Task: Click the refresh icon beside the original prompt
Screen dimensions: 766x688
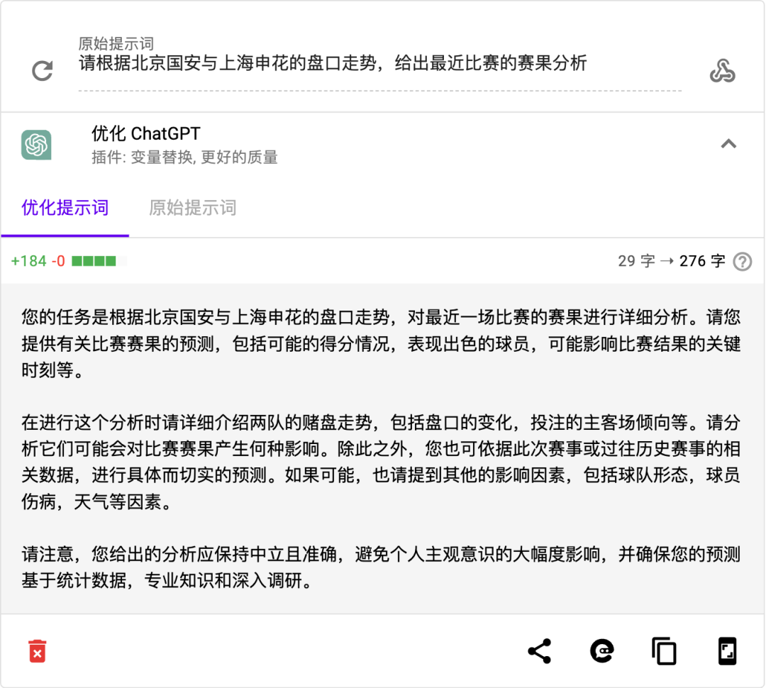Action: click(x=42, y=71)
